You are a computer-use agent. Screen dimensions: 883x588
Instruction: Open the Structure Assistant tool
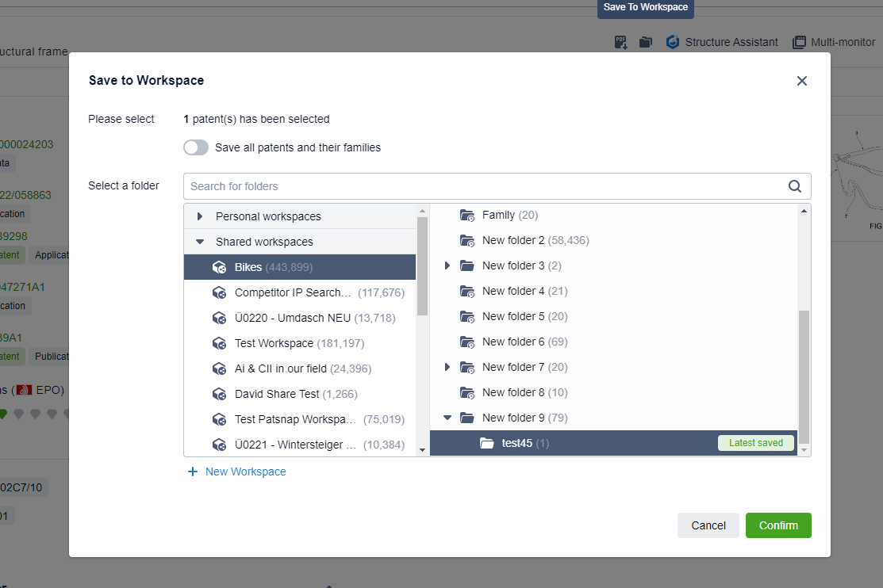[722, 42]
